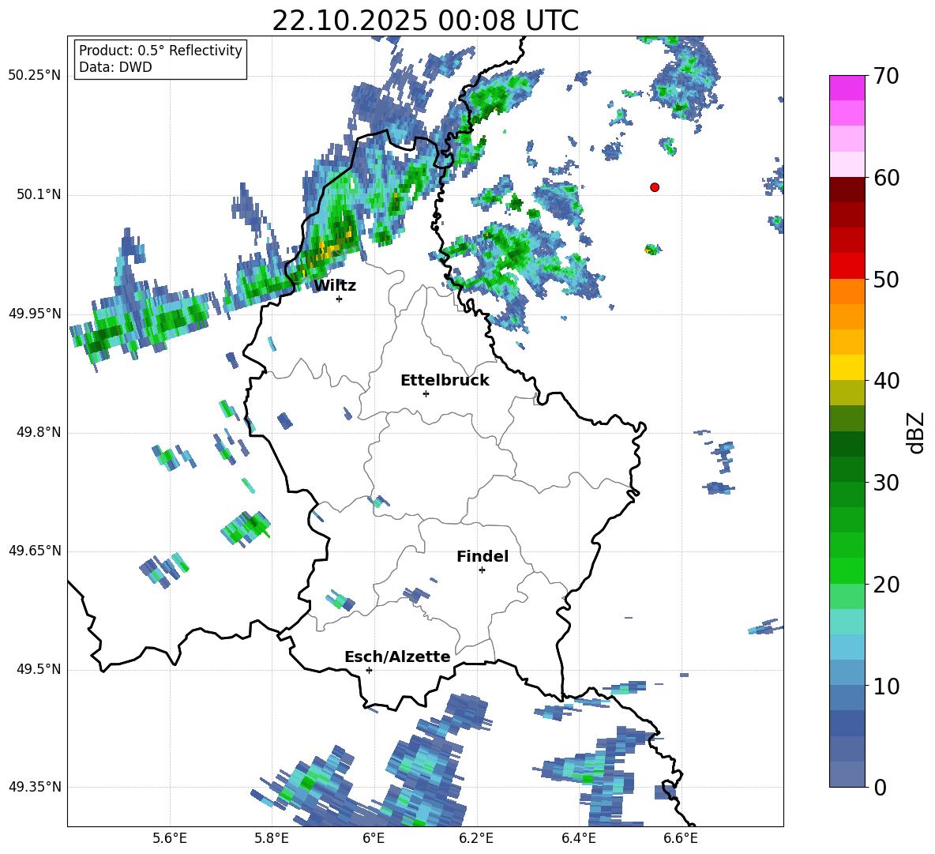Image resolution: width=935 pixels, height=854 pixels.
Task: Click the plus marker under Esch/Alzette
Action: [369, 670]
